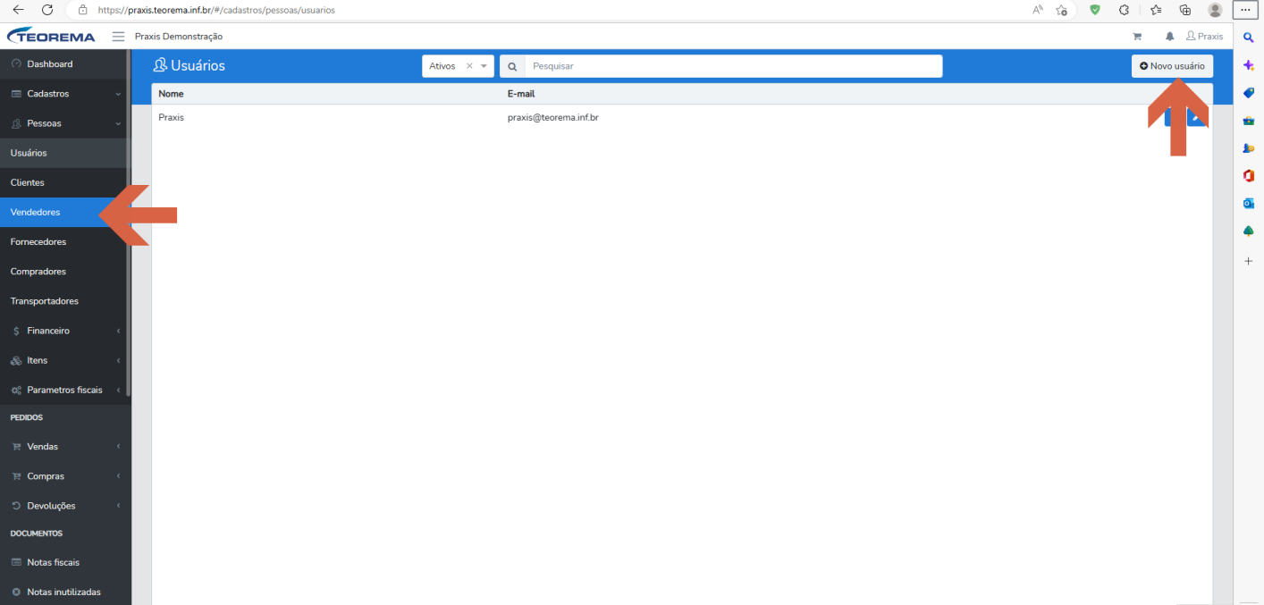
Task: Open the Outlook sidebar icon
Action: [1249, 204]
